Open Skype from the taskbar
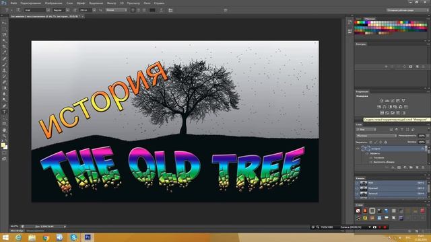The image size is (431, 242). [x=73, y=237]
